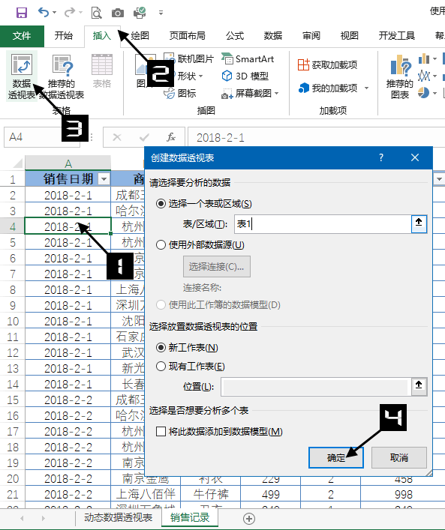The height and width of the screenshot is (530, 445).
Task: Add a new sheet with plus icon
Action: point(249,519)
